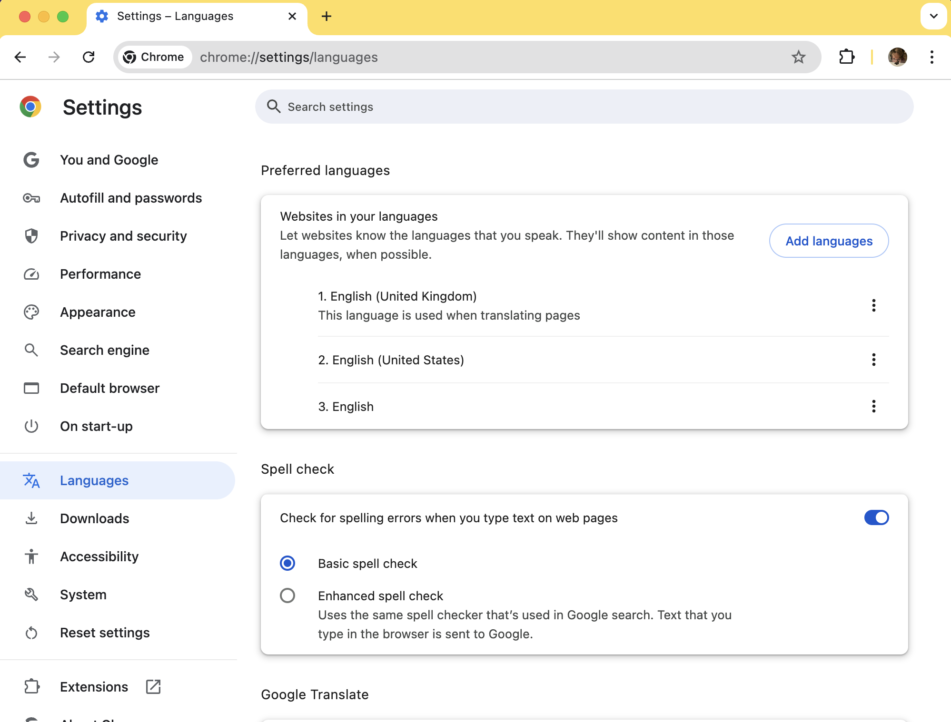Image resolution: width=951 pixels, height=722 pixels.
Task: Reload the page with refresh icon
Action: click(89, 57)
